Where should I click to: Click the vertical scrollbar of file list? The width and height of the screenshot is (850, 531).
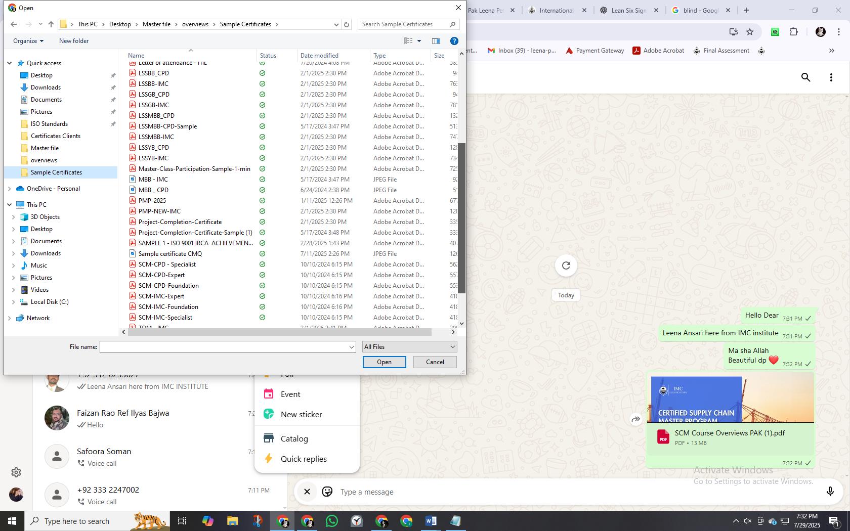coord(461,218)
